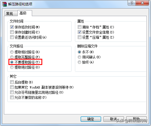
Task: Enable 后台提取 checkbox
Action: coord(12,82)
